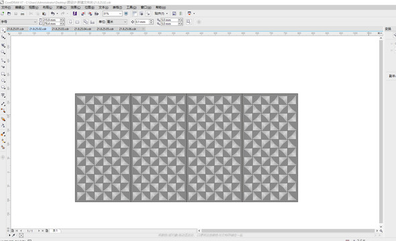Click the vertical scrollbar thumb
Image resolution: width=396 pixels, height=241 pixels.
[x=381, y=132]
